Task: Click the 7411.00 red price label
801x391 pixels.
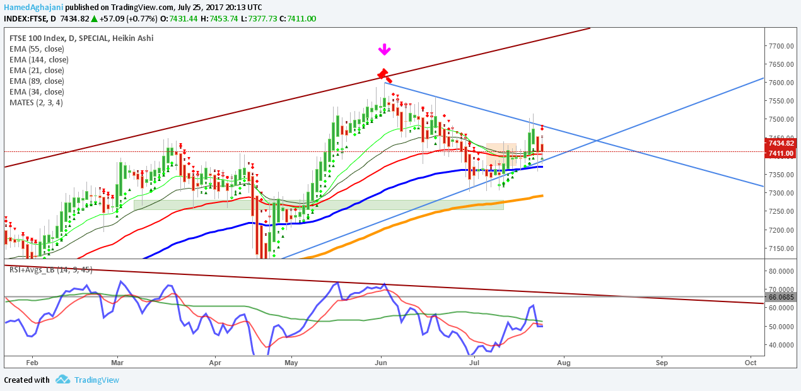Action: click(x=781, y=153)
